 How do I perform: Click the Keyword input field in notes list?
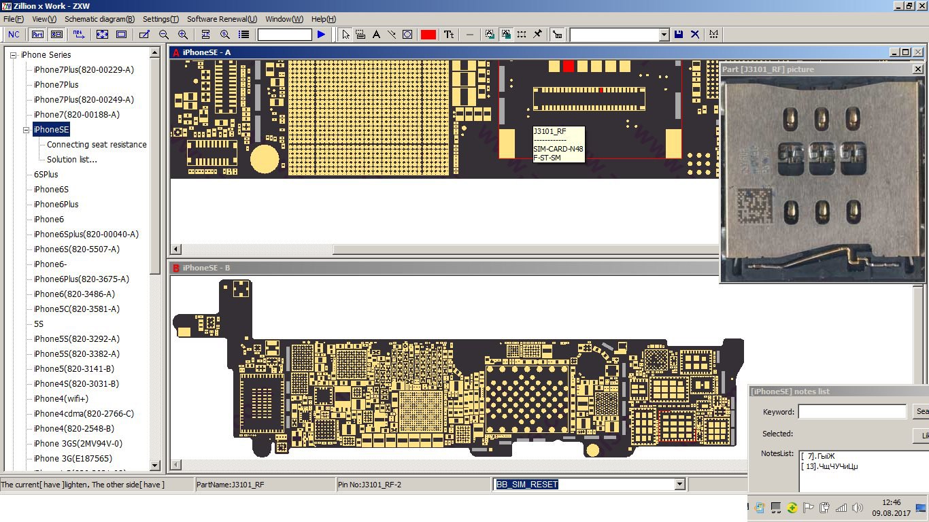851,412
